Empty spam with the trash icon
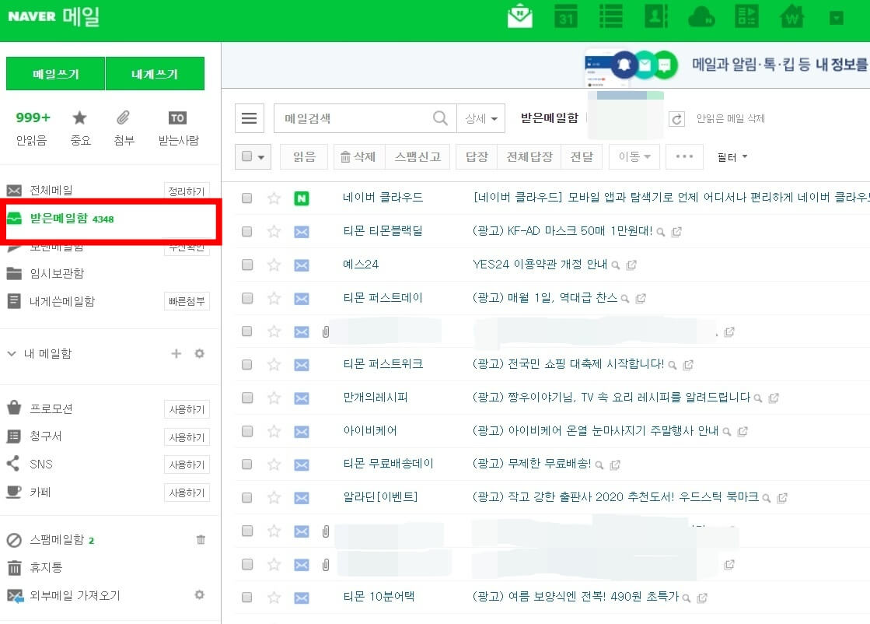The height and width of the screenshot is (624, 870). pos(201,540)
